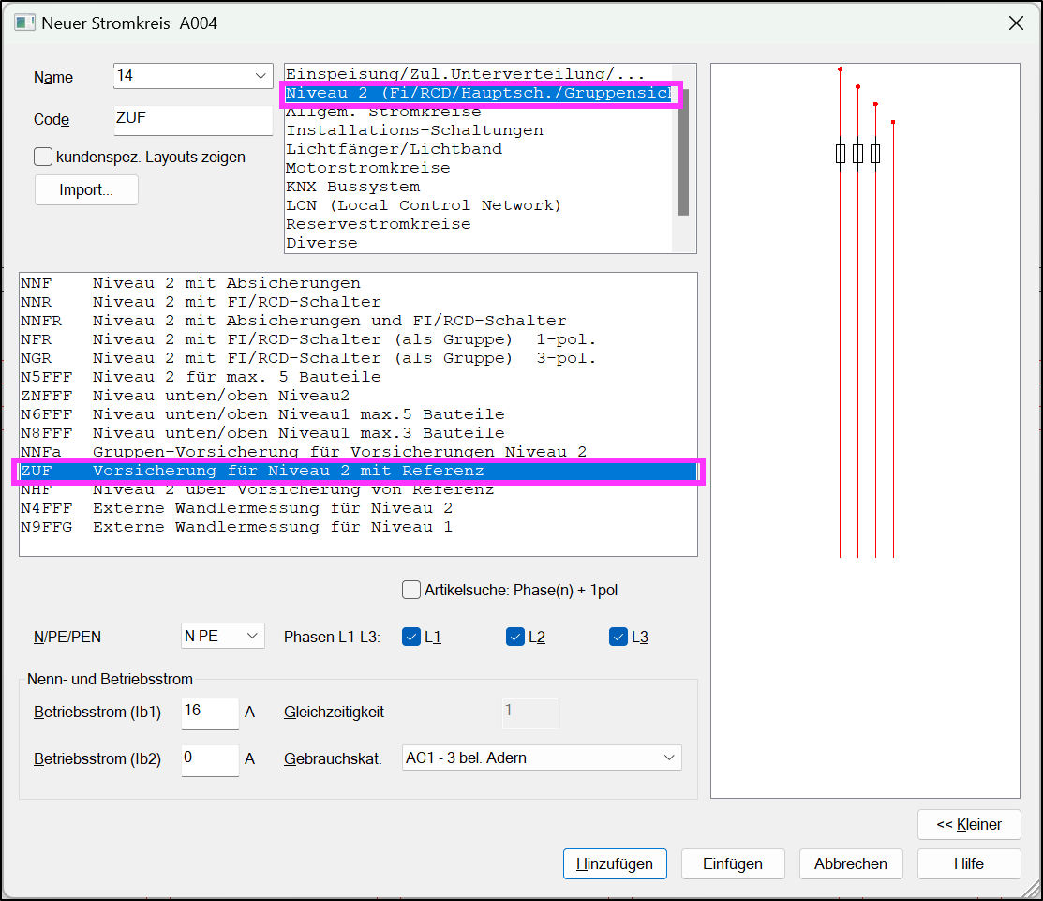Click the Betriebsstrom (Ib1) field

[210, 713]
